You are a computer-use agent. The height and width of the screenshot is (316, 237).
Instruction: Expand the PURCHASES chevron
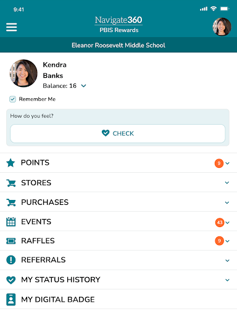click(227, 202)
